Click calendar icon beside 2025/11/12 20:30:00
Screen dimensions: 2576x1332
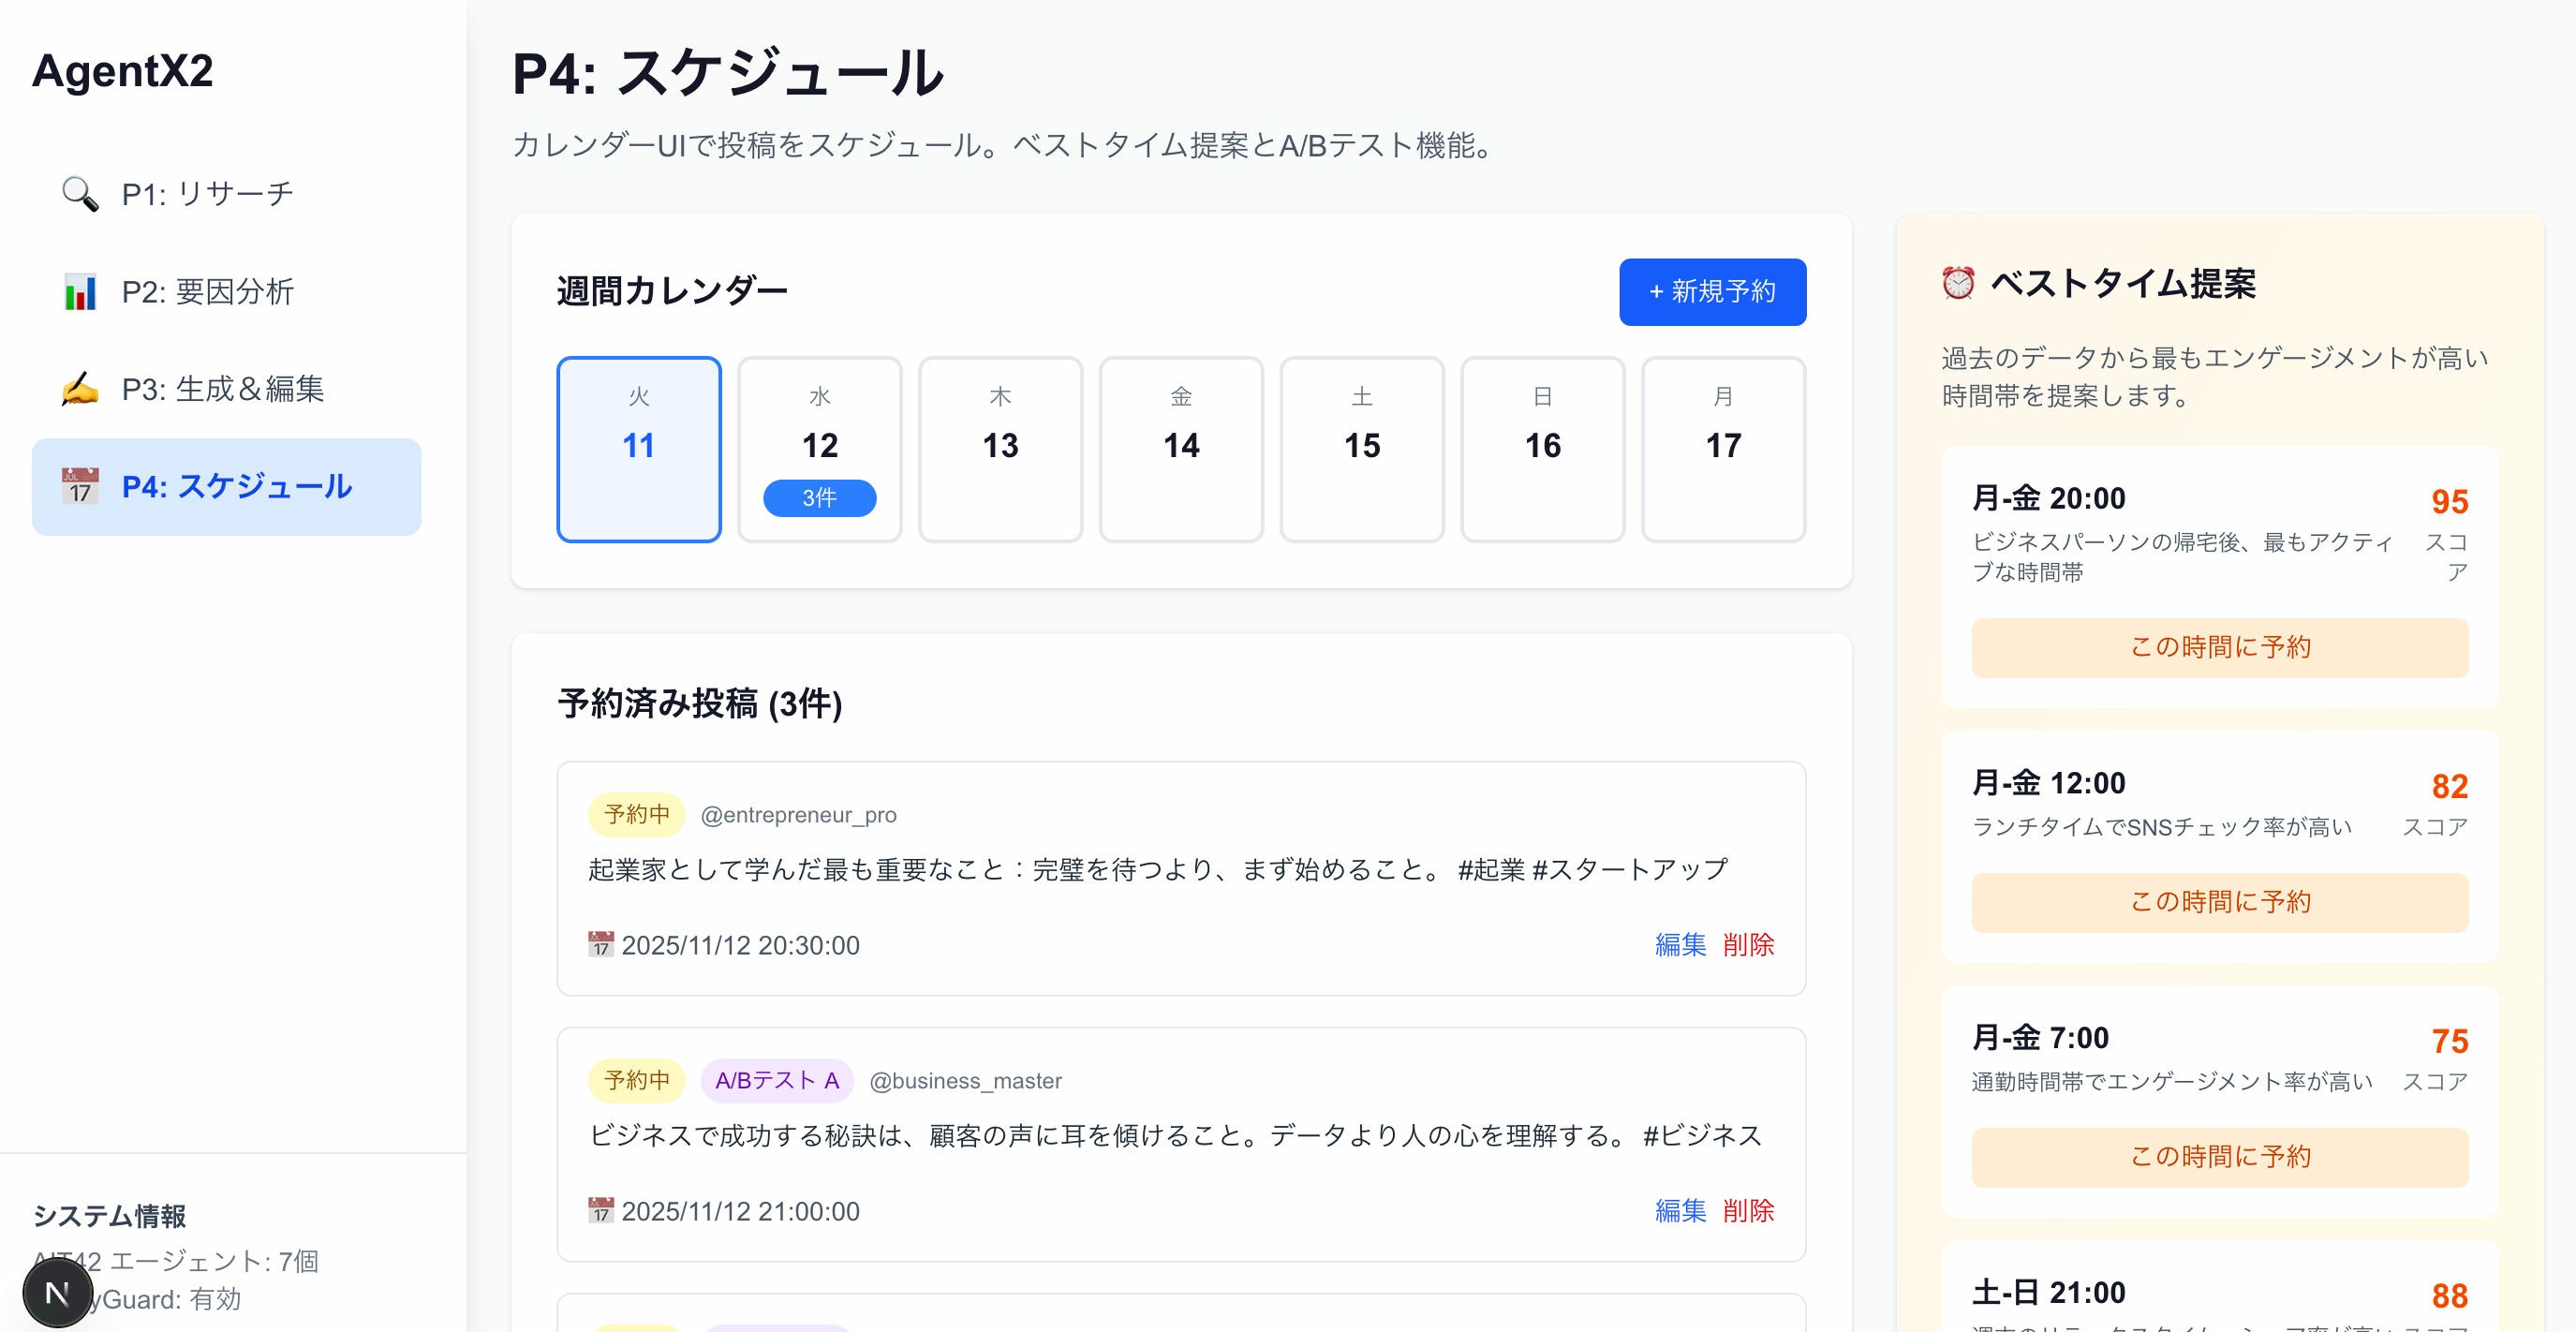[x=600, y=945]
